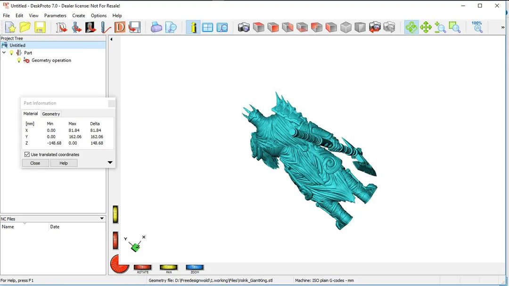
Task: Click the red circular rotation dial
Action: click(119, 264)
